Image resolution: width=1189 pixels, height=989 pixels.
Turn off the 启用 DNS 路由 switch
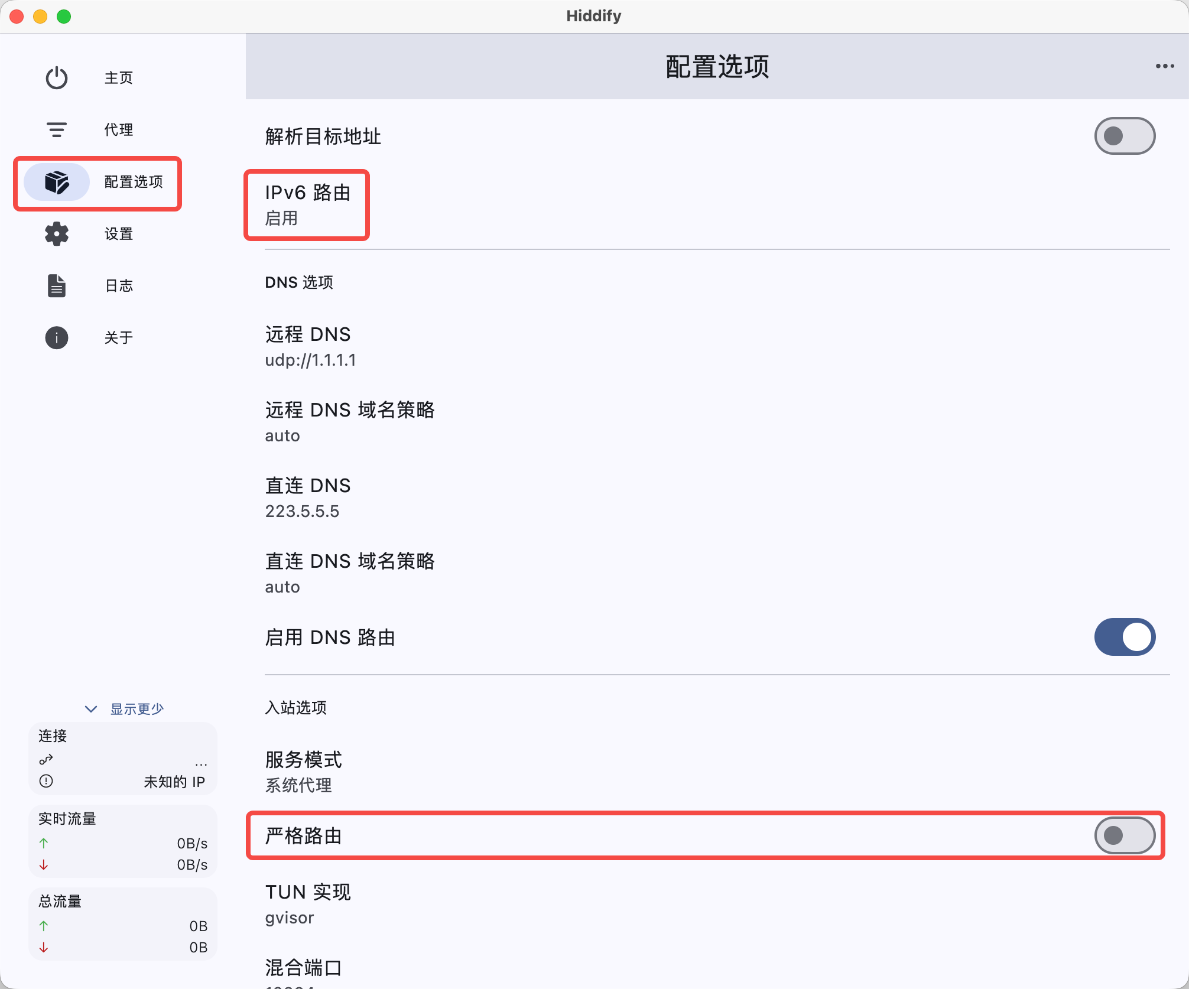(1125, 637)
